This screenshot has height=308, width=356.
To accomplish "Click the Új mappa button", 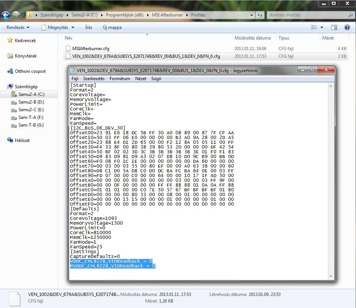I will (112, 27).
